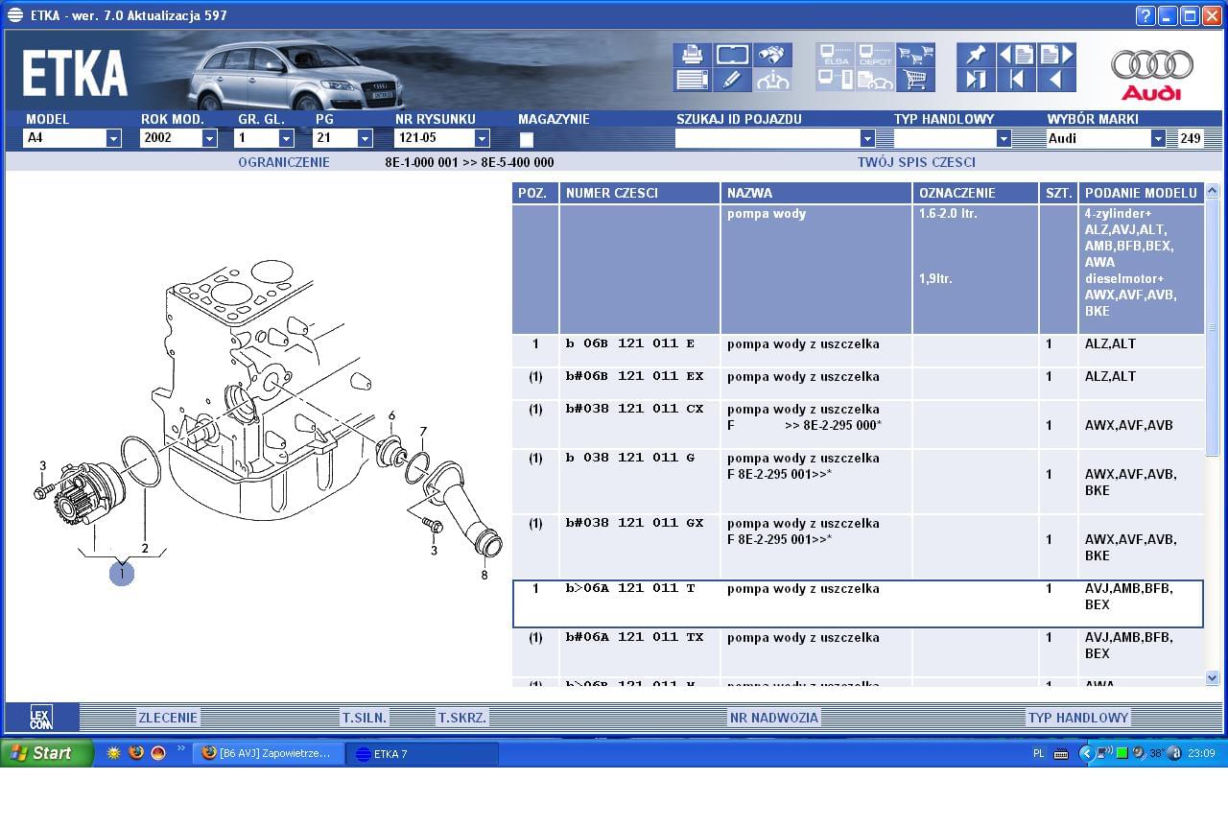Click the NAZWA column header
This screenshot has width=1228, height=827.
pyautogui.click(x=816, y=193)
